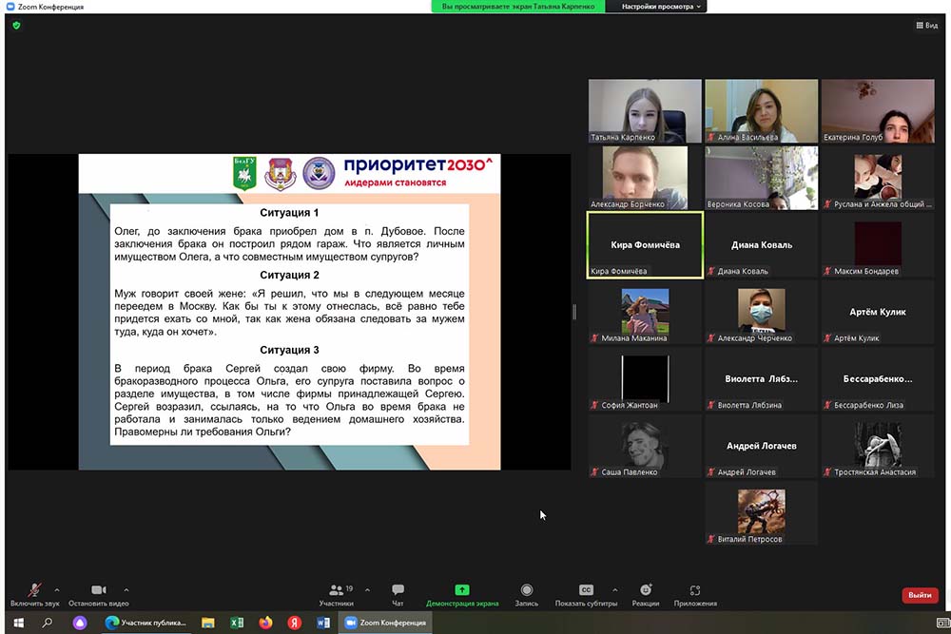Click Демонстрация экрана share screen icon

[x=461, y=590]
